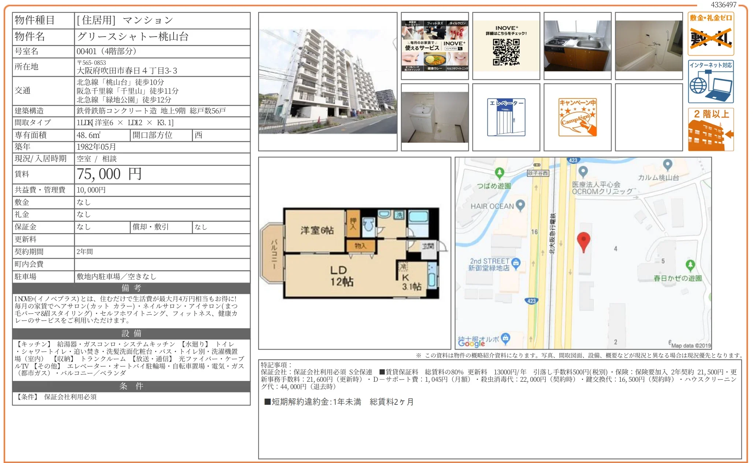The image size is (753, 463).
Task: Open the washroom vanity photo
Action: point(434,116)
